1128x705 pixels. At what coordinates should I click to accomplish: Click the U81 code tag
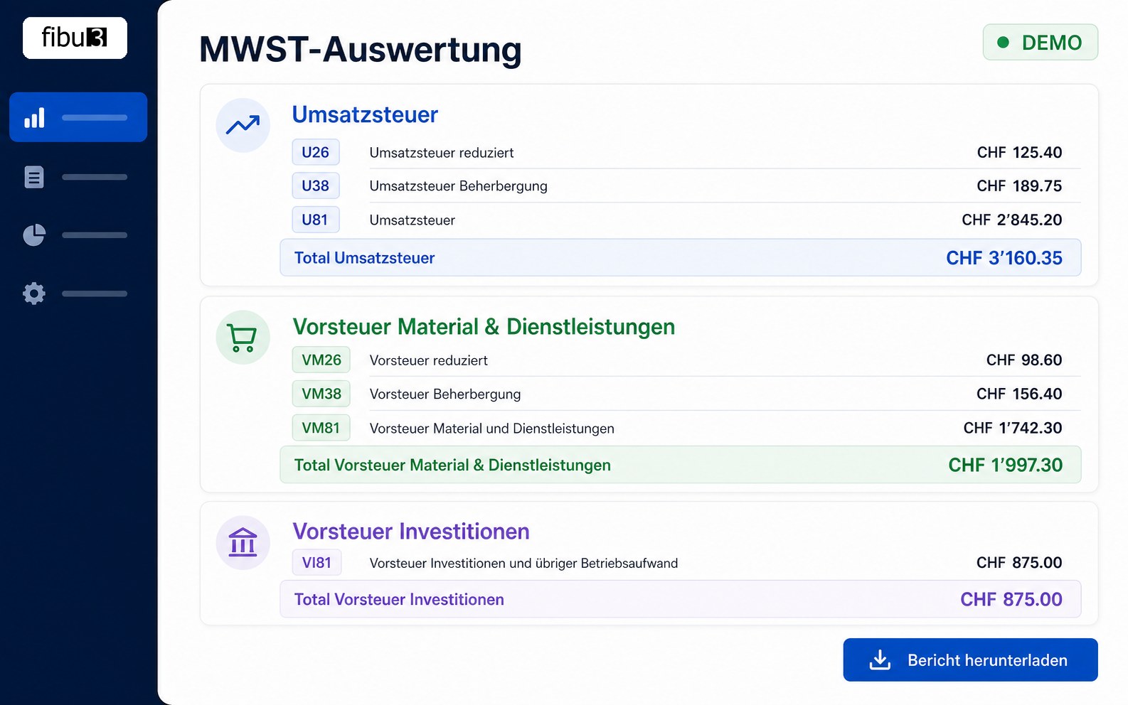(x=316, y=220)
